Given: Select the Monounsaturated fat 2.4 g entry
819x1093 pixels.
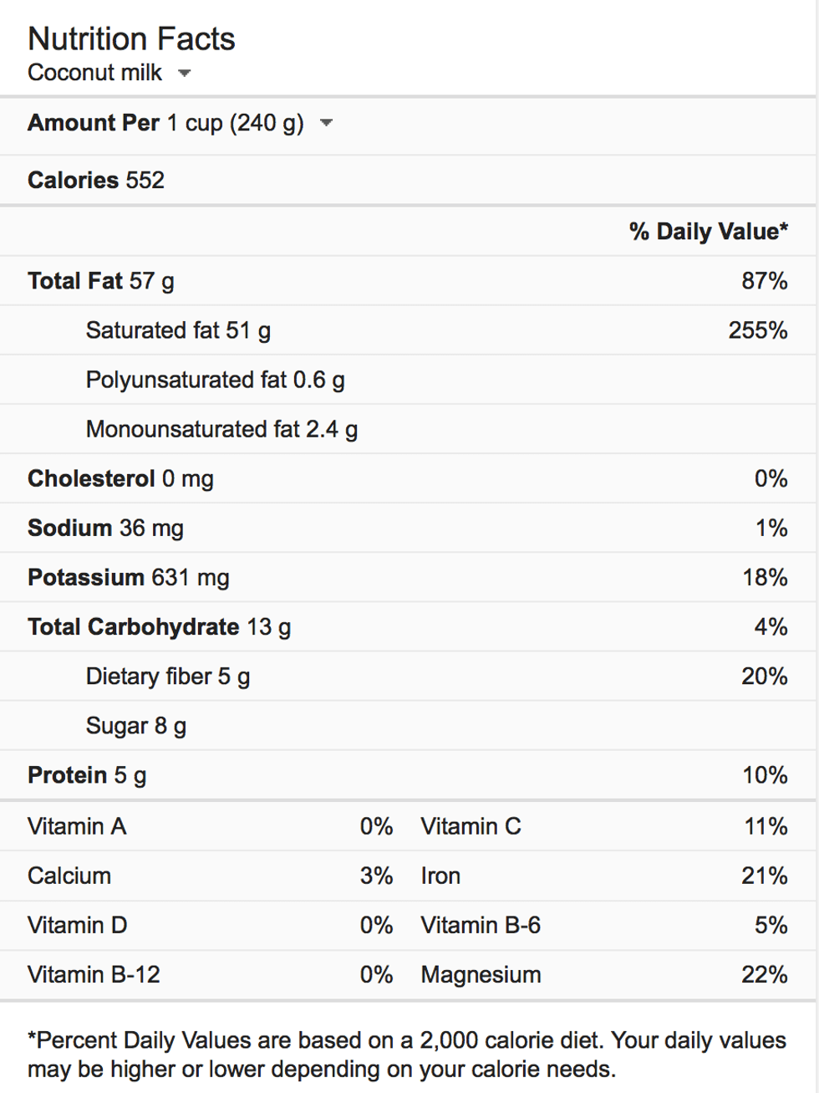Looking at the screenshot, I should point(221,430).
